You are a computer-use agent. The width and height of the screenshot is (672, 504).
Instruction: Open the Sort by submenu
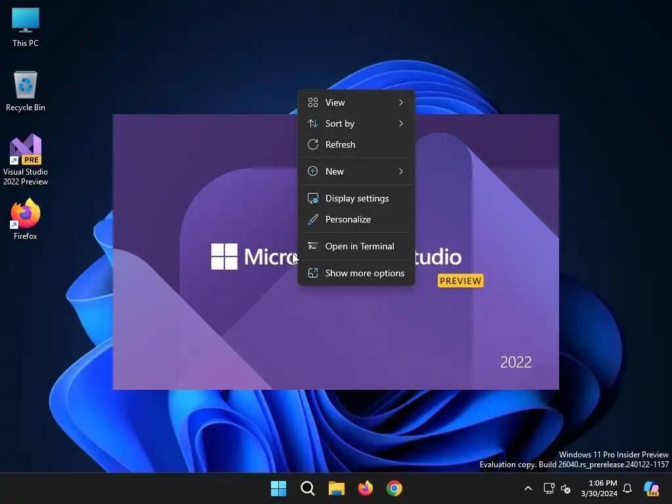[356, 123]
